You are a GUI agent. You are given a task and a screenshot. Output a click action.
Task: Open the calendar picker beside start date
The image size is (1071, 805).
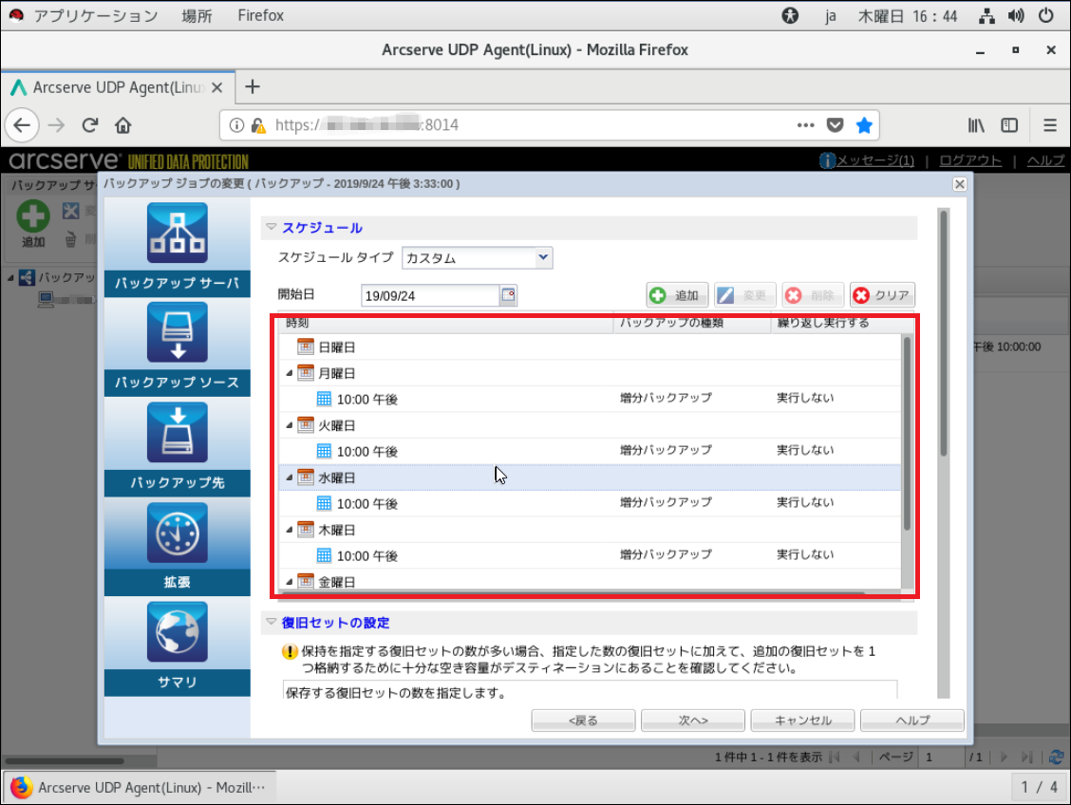pos(508,295)
